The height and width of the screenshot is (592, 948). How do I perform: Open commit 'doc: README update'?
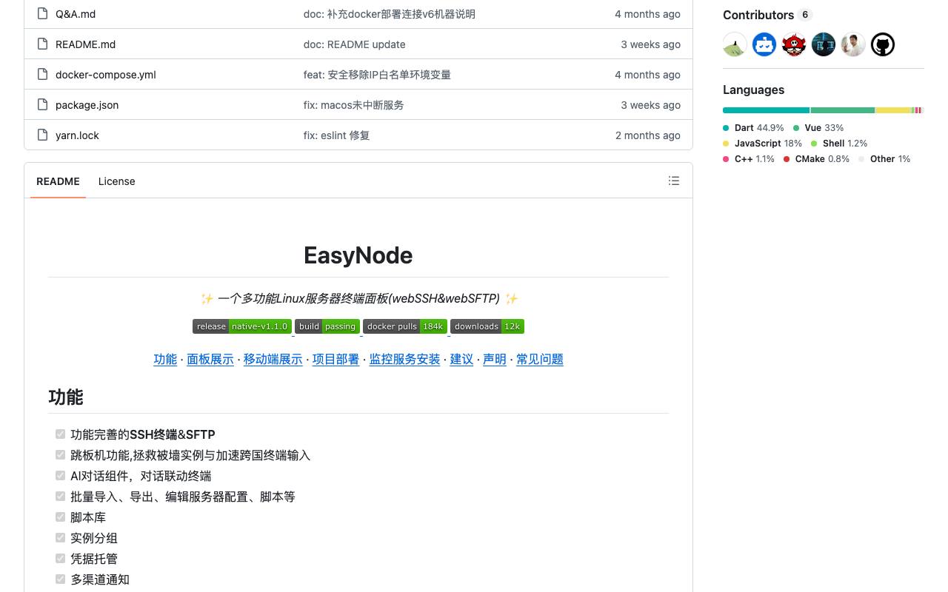click(354, 44)
